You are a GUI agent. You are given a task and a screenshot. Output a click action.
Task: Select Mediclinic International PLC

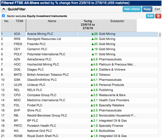pyautogui.click(x=46, y=100)
